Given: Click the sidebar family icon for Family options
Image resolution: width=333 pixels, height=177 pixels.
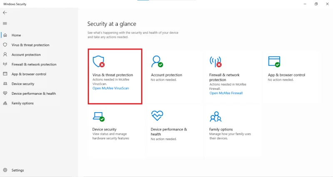Looking at the screenshot, I should [x=5, y=103].
